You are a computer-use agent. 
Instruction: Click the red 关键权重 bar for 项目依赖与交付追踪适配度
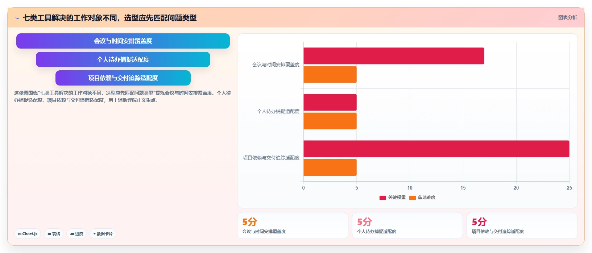(x=436, y=149)
